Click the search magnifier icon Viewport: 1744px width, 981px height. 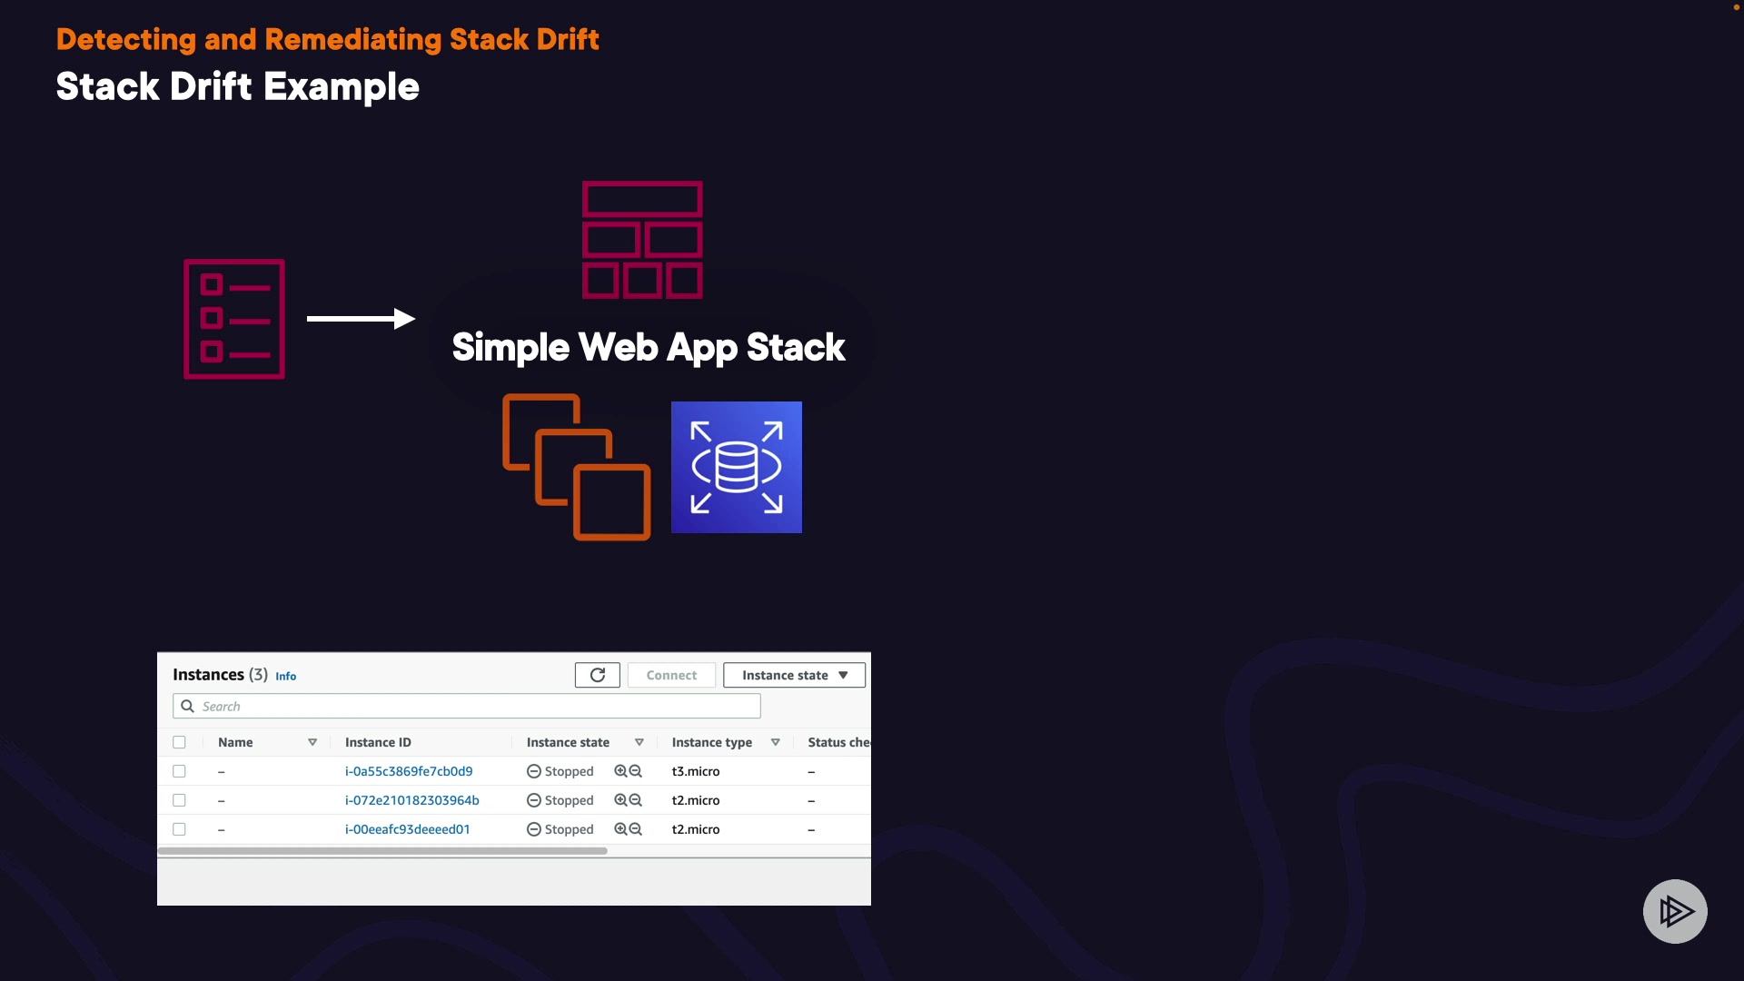click(x=188, y=706)
